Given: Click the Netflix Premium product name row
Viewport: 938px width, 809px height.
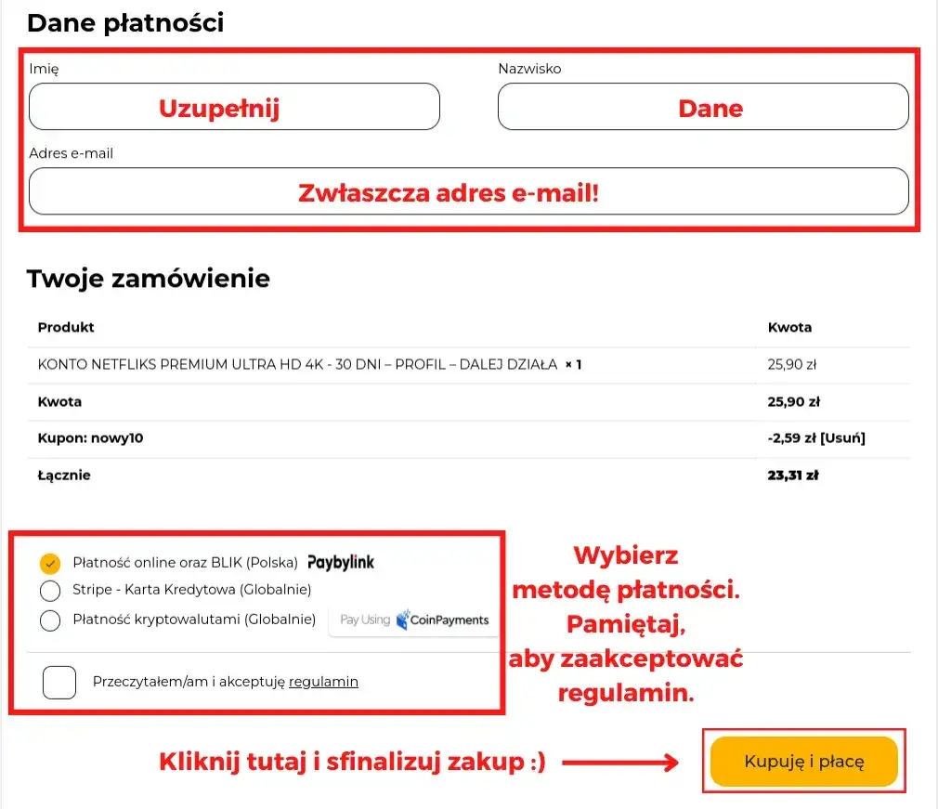Looking at the screenshot, I should [x=306, y=364].
